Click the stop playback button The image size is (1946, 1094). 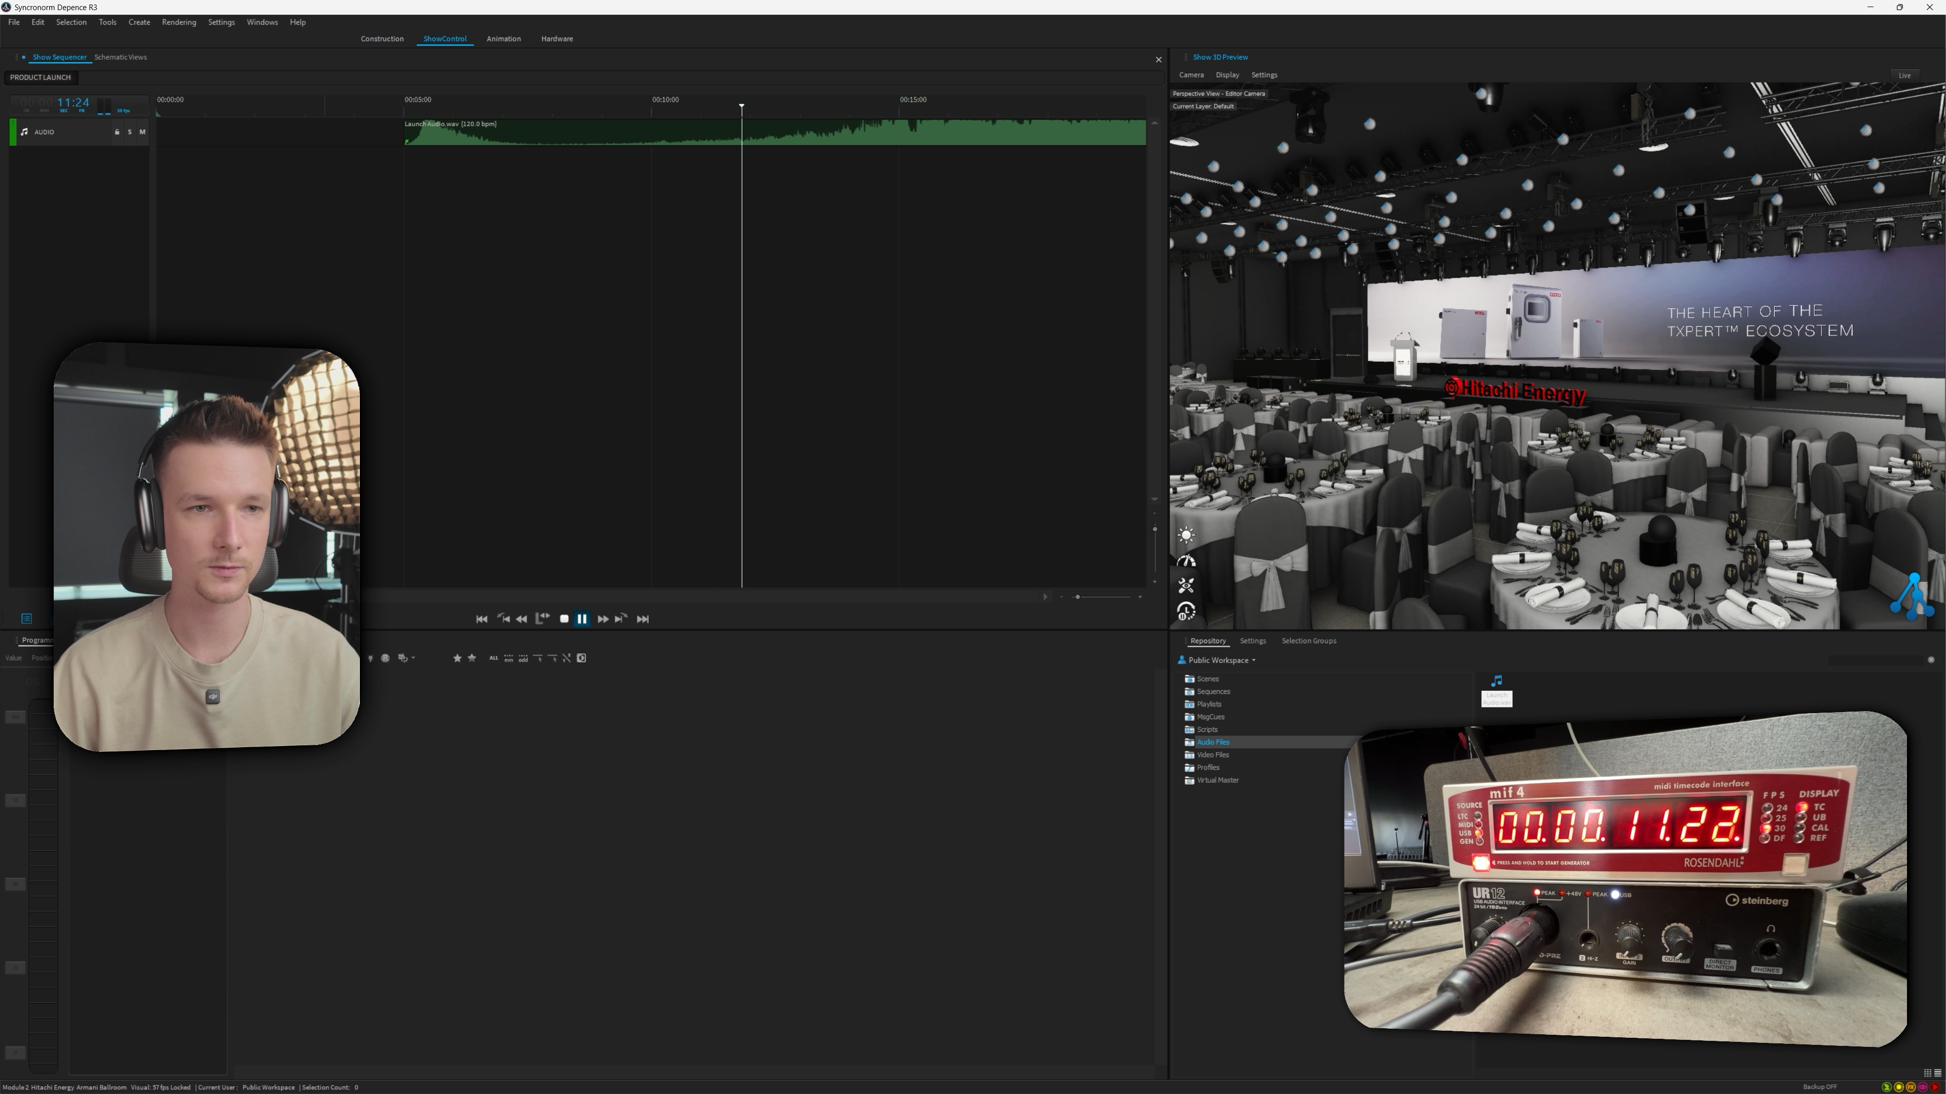tap(564, 619)
